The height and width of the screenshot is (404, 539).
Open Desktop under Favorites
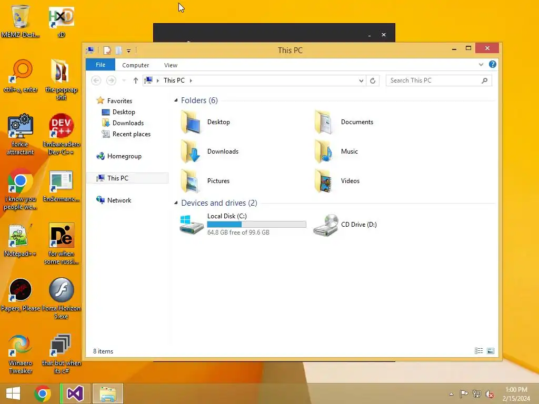(118, 112)
